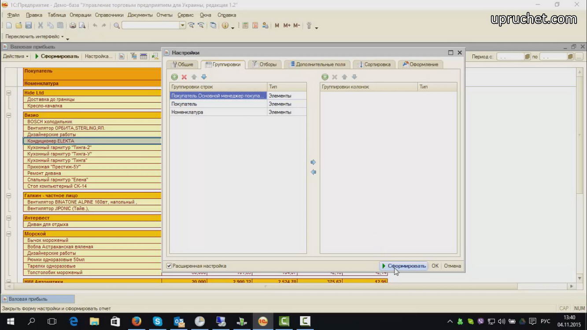Click the Open file folder icon
587x330 pixels.
18,26
